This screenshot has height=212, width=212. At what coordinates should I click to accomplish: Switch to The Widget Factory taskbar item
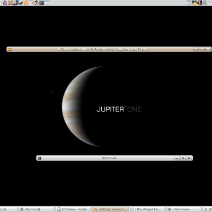pos(147,209)
